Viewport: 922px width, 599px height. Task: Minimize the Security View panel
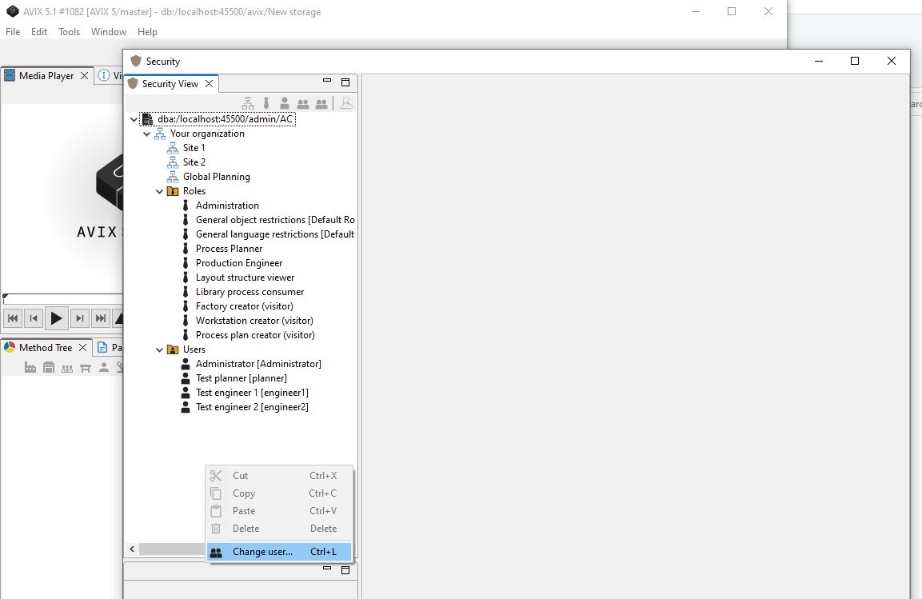click(x=326, y=82)
